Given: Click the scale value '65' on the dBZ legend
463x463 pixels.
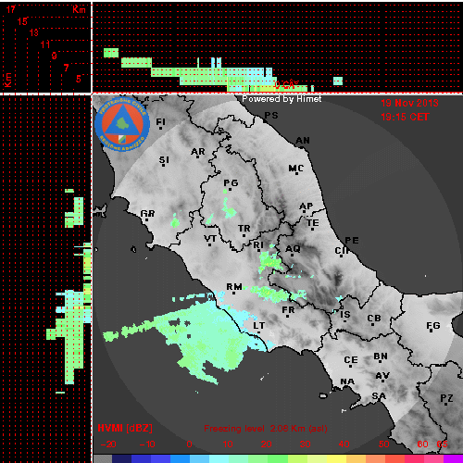Looking at the screenshot, I should (x=442, y=444).
